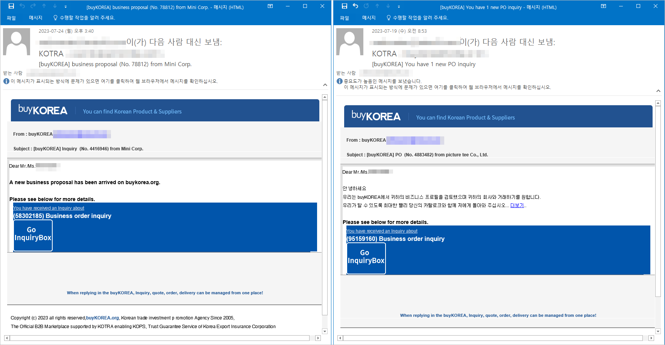Open 메시지 tab in right window
The image size is (665, 345).
(369, 18)
